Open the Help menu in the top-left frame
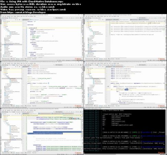Viewport: 167px width, 155px height. tap(35, 17)
